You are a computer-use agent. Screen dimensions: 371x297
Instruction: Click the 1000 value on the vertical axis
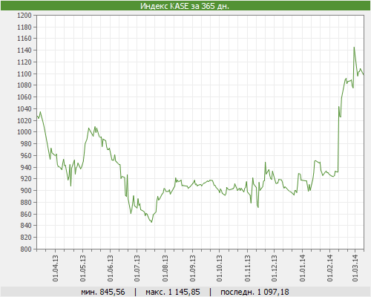coord(24,132)
